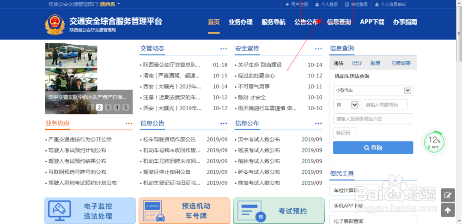Click the 验证码 captcha input field

click(345, 133)
